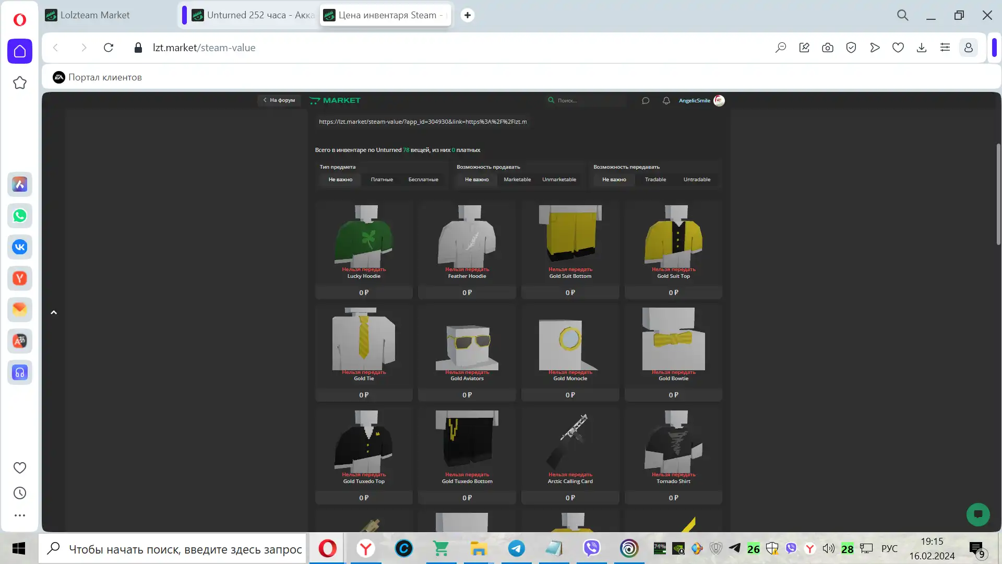
Task: Open Opera menu logo icon
Action: point(19,20)
